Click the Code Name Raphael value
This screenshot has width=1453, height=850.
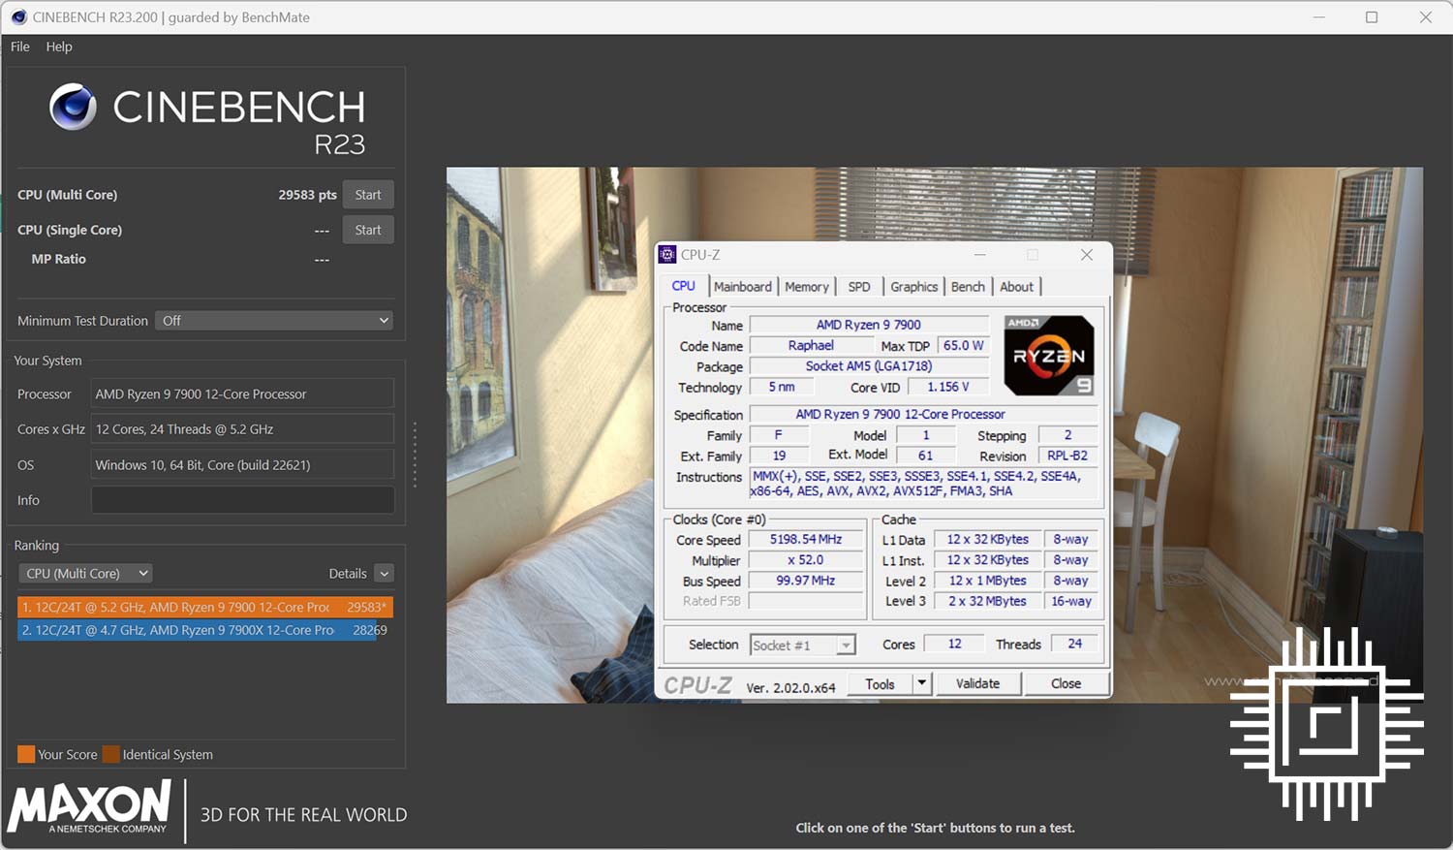tap(811, 345)
